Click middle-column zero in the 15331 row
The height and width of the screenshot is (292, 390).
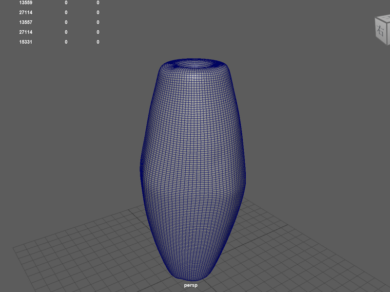click(66, 42)
